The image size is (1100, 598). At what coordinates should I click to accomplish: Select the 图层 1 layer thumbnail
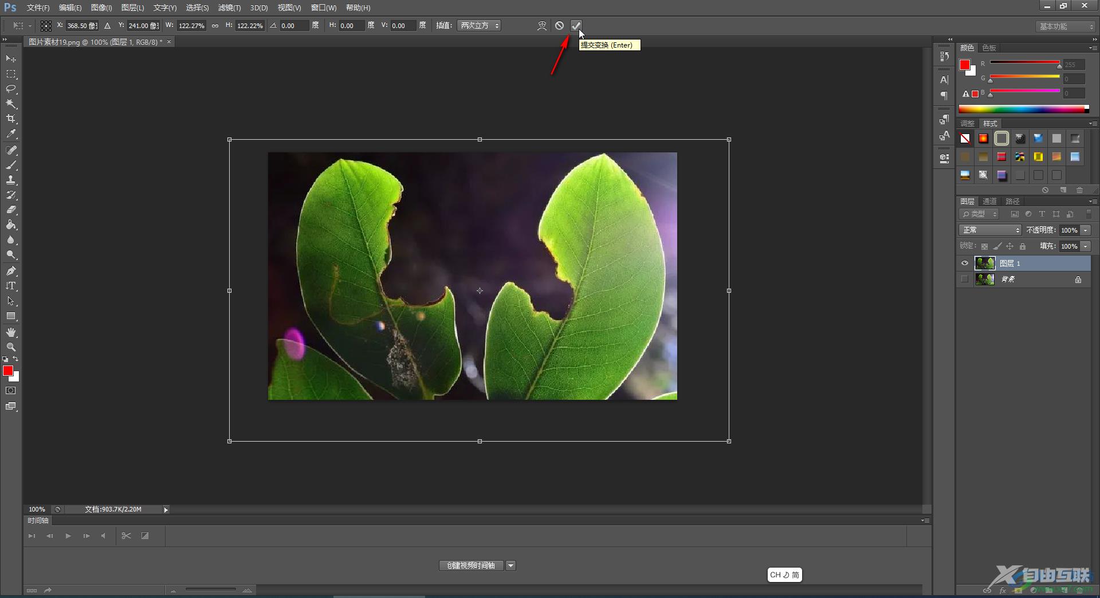point(985,263)
